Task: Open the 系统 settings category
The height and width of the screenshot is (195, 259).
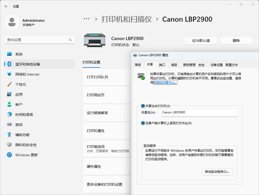Action: 39,54
